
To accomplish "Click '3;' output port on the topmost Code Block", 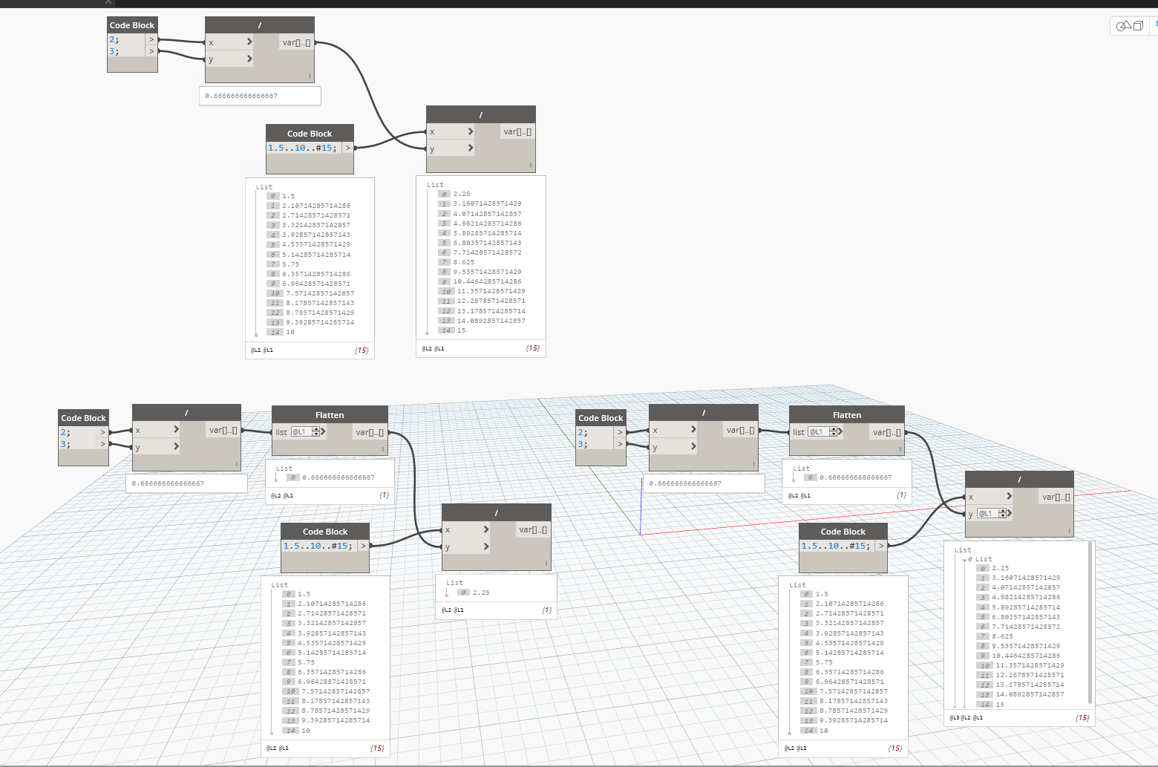I will (x=151, y=51).
